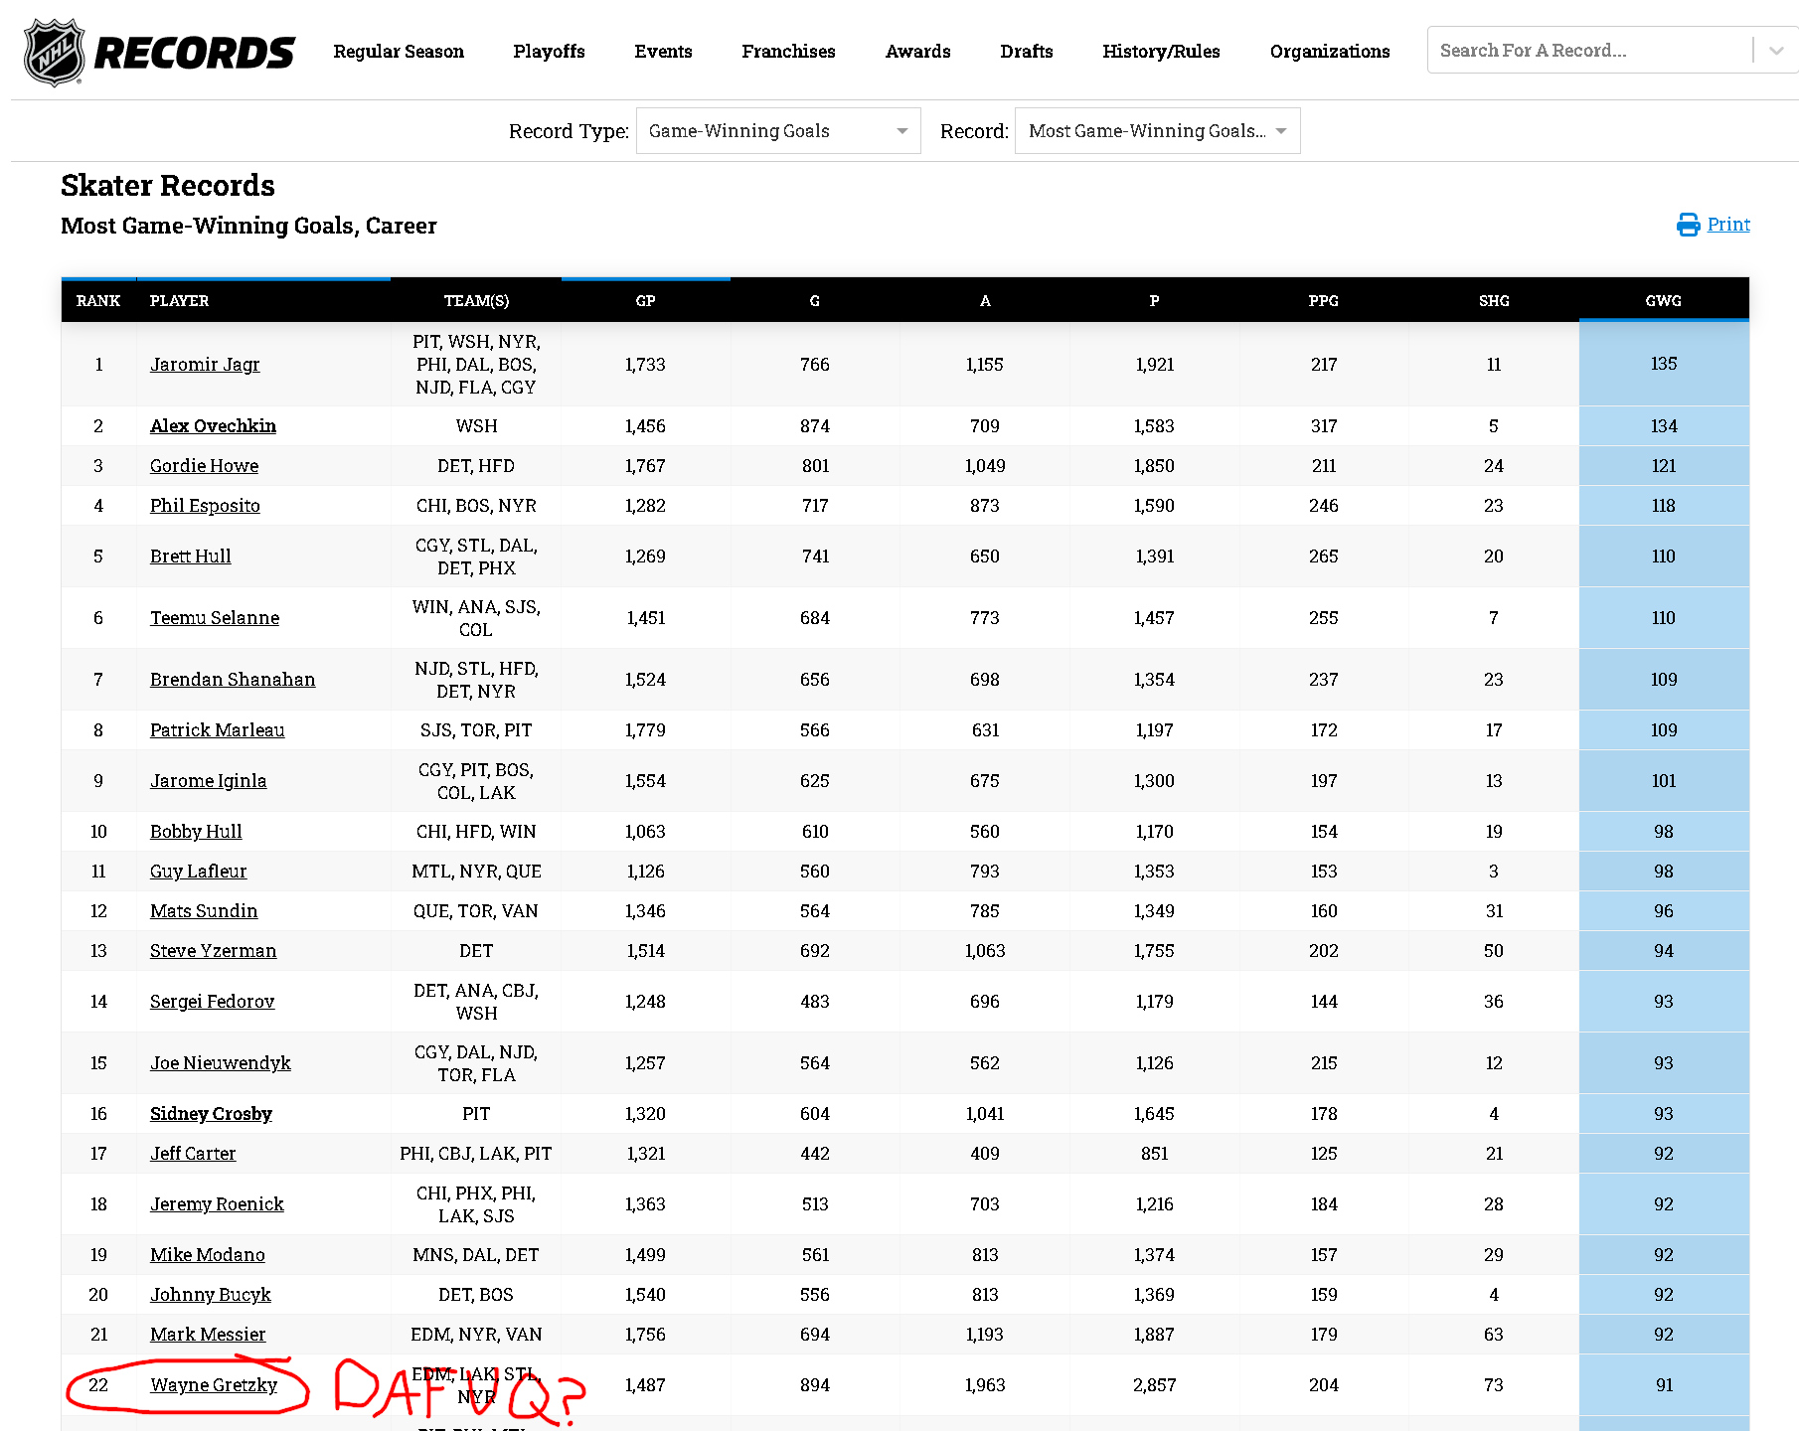The height and width of the screenshot is (1431, 1799).
Task: Open Mike Modano's player page
Action: point(207,1255)
